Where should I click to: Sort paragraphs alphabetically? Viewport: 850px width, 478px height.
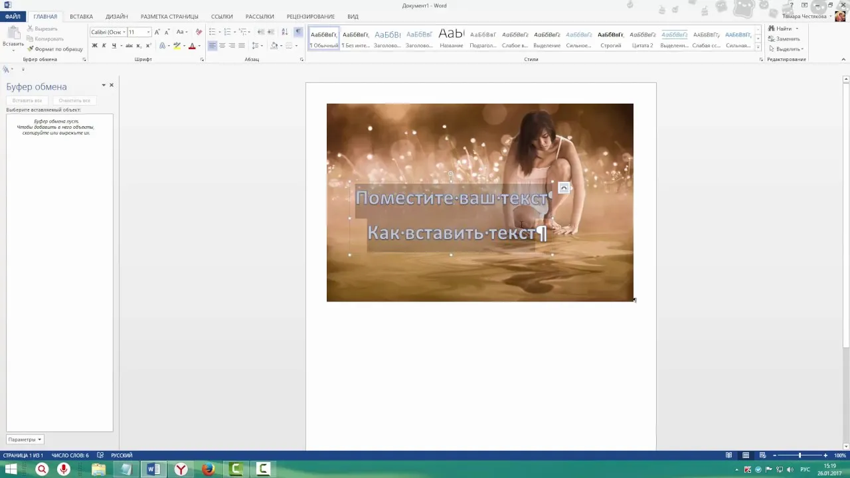click(285, 32)
